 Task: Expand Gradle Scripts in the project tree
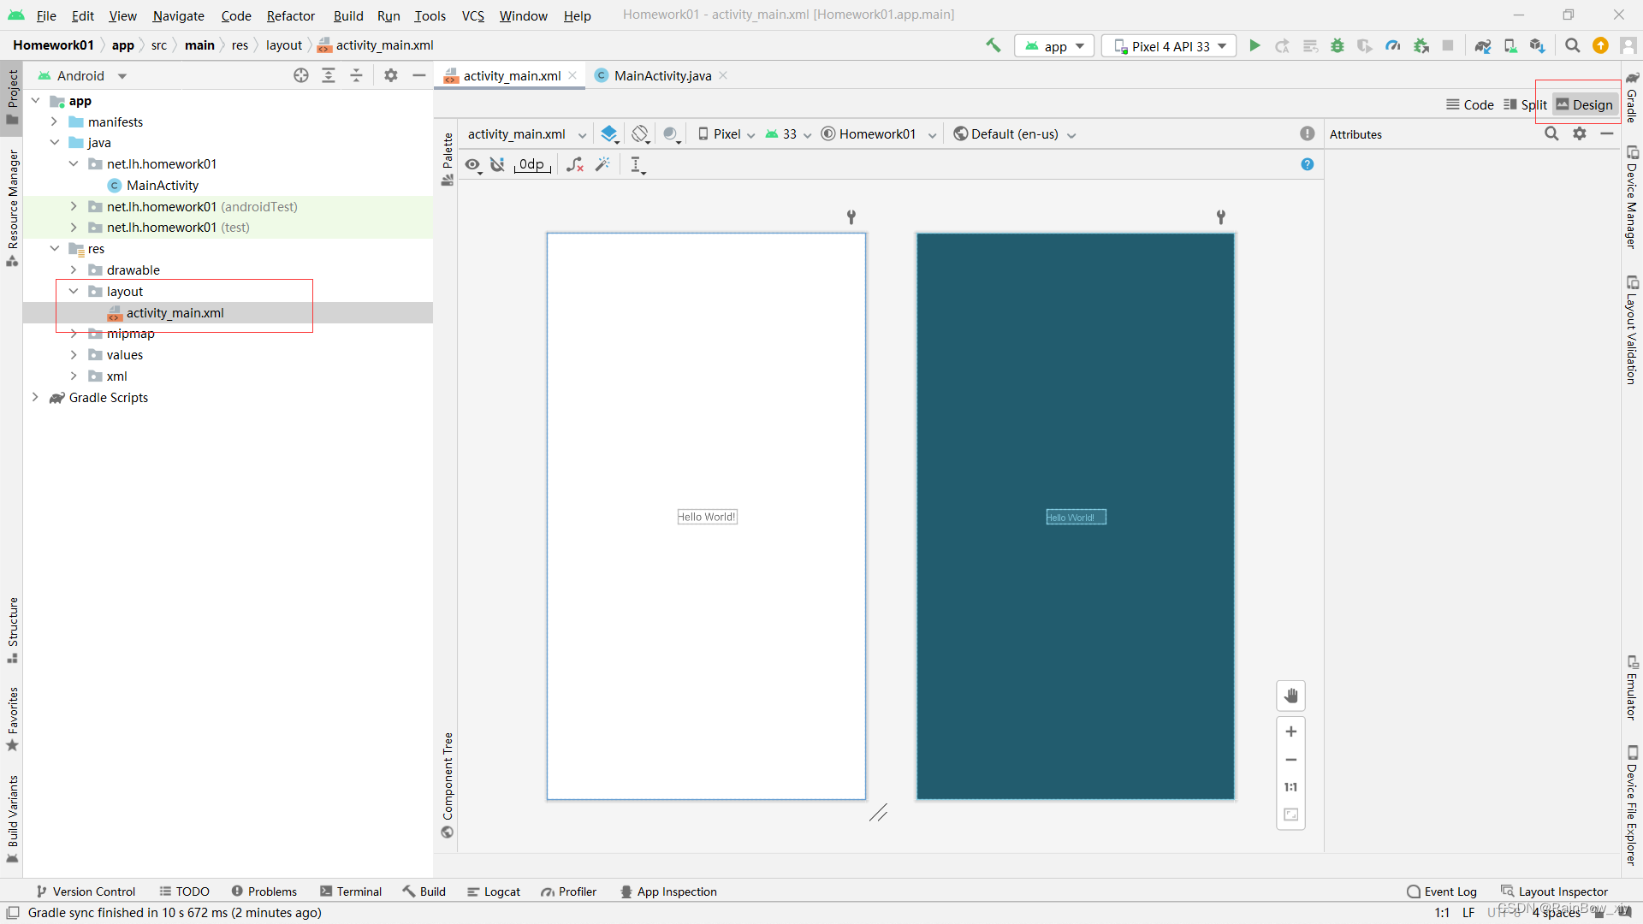[x=35, y=397]
